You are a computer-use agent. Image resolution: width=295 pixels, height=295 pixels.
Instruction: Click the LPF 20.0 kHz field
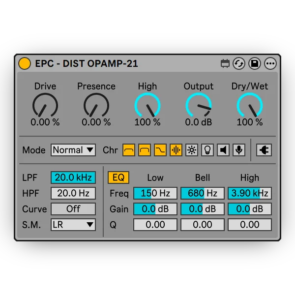[73, 177]
